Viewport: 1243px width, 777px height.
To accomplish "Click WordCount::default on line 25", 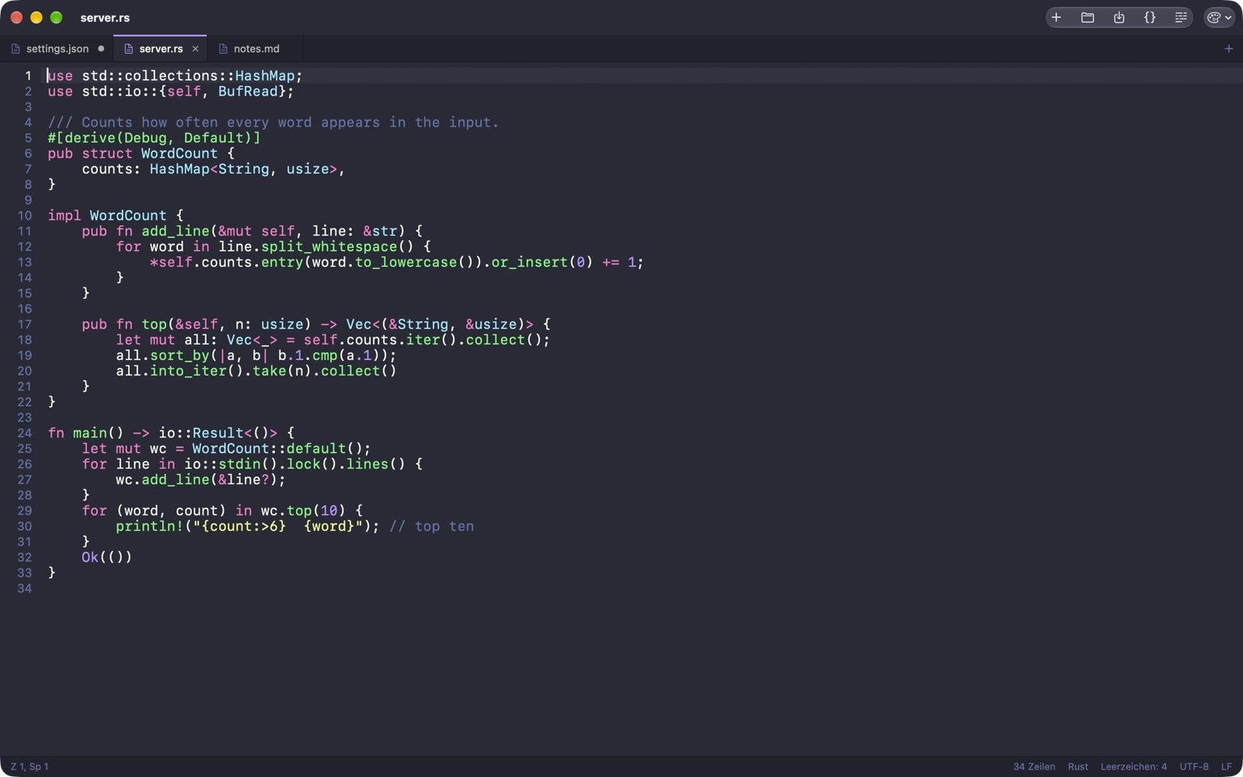I will pos(269,448).
